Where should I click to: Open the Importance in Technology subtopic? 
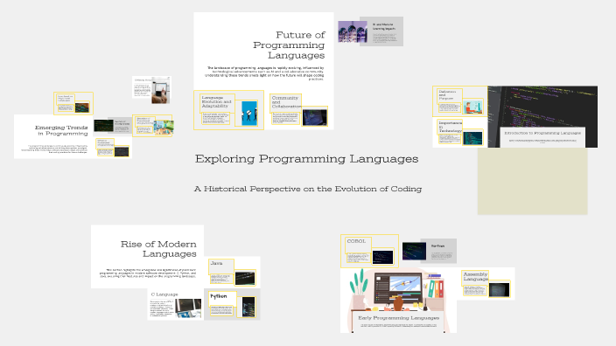(x=460, y=132)
